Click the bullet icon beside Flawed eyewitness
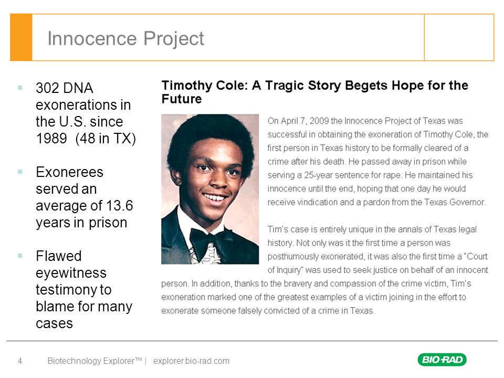Screen dimensions: 504x378 pos(20,256)
